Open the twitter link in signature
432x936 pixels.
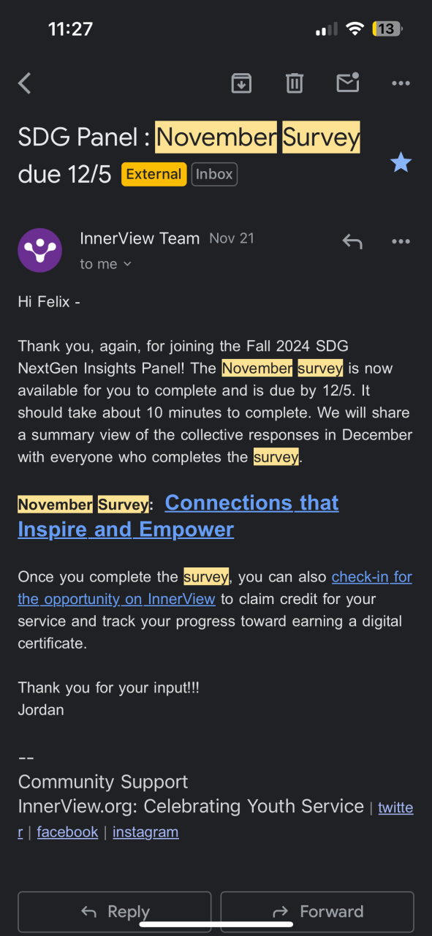pyautogui.click(x=395, y=808)
